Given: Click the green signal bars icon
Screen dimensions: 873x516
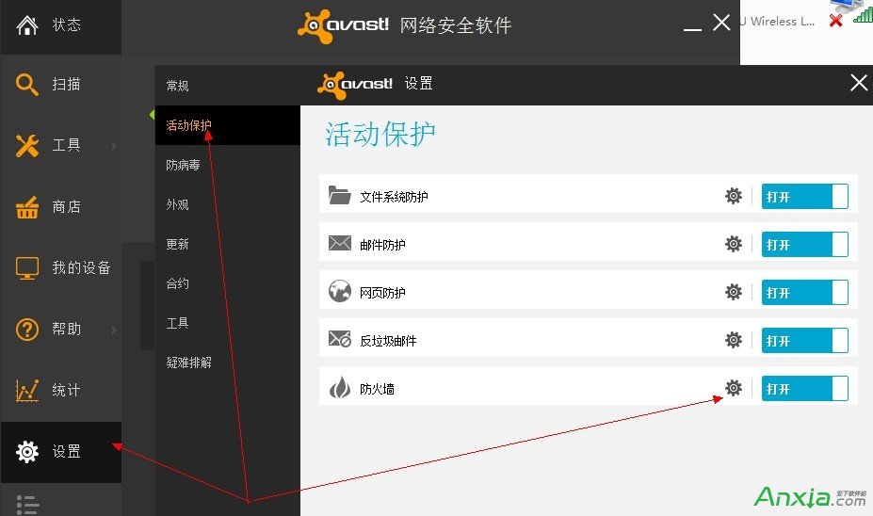Looking at the screenshot, I should pyautogui.click(x=865, y=14).
